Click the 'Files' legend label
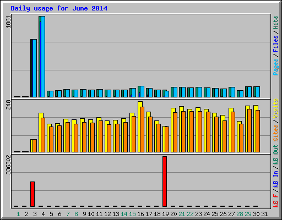This screenshot has width=282, height=220. click(x=276, y=44)
